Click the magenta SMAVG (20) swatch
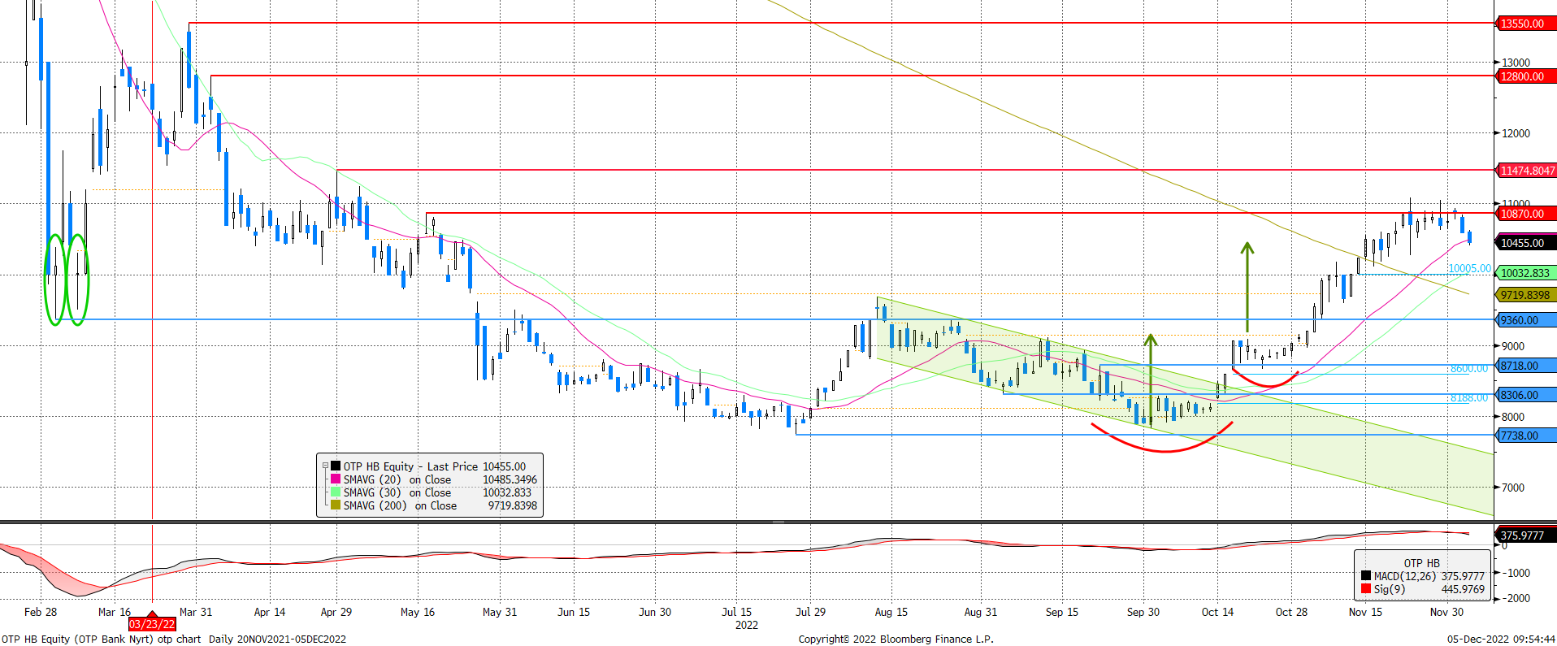The height and width of the screenshot is (646, 1557). [336, 479]
